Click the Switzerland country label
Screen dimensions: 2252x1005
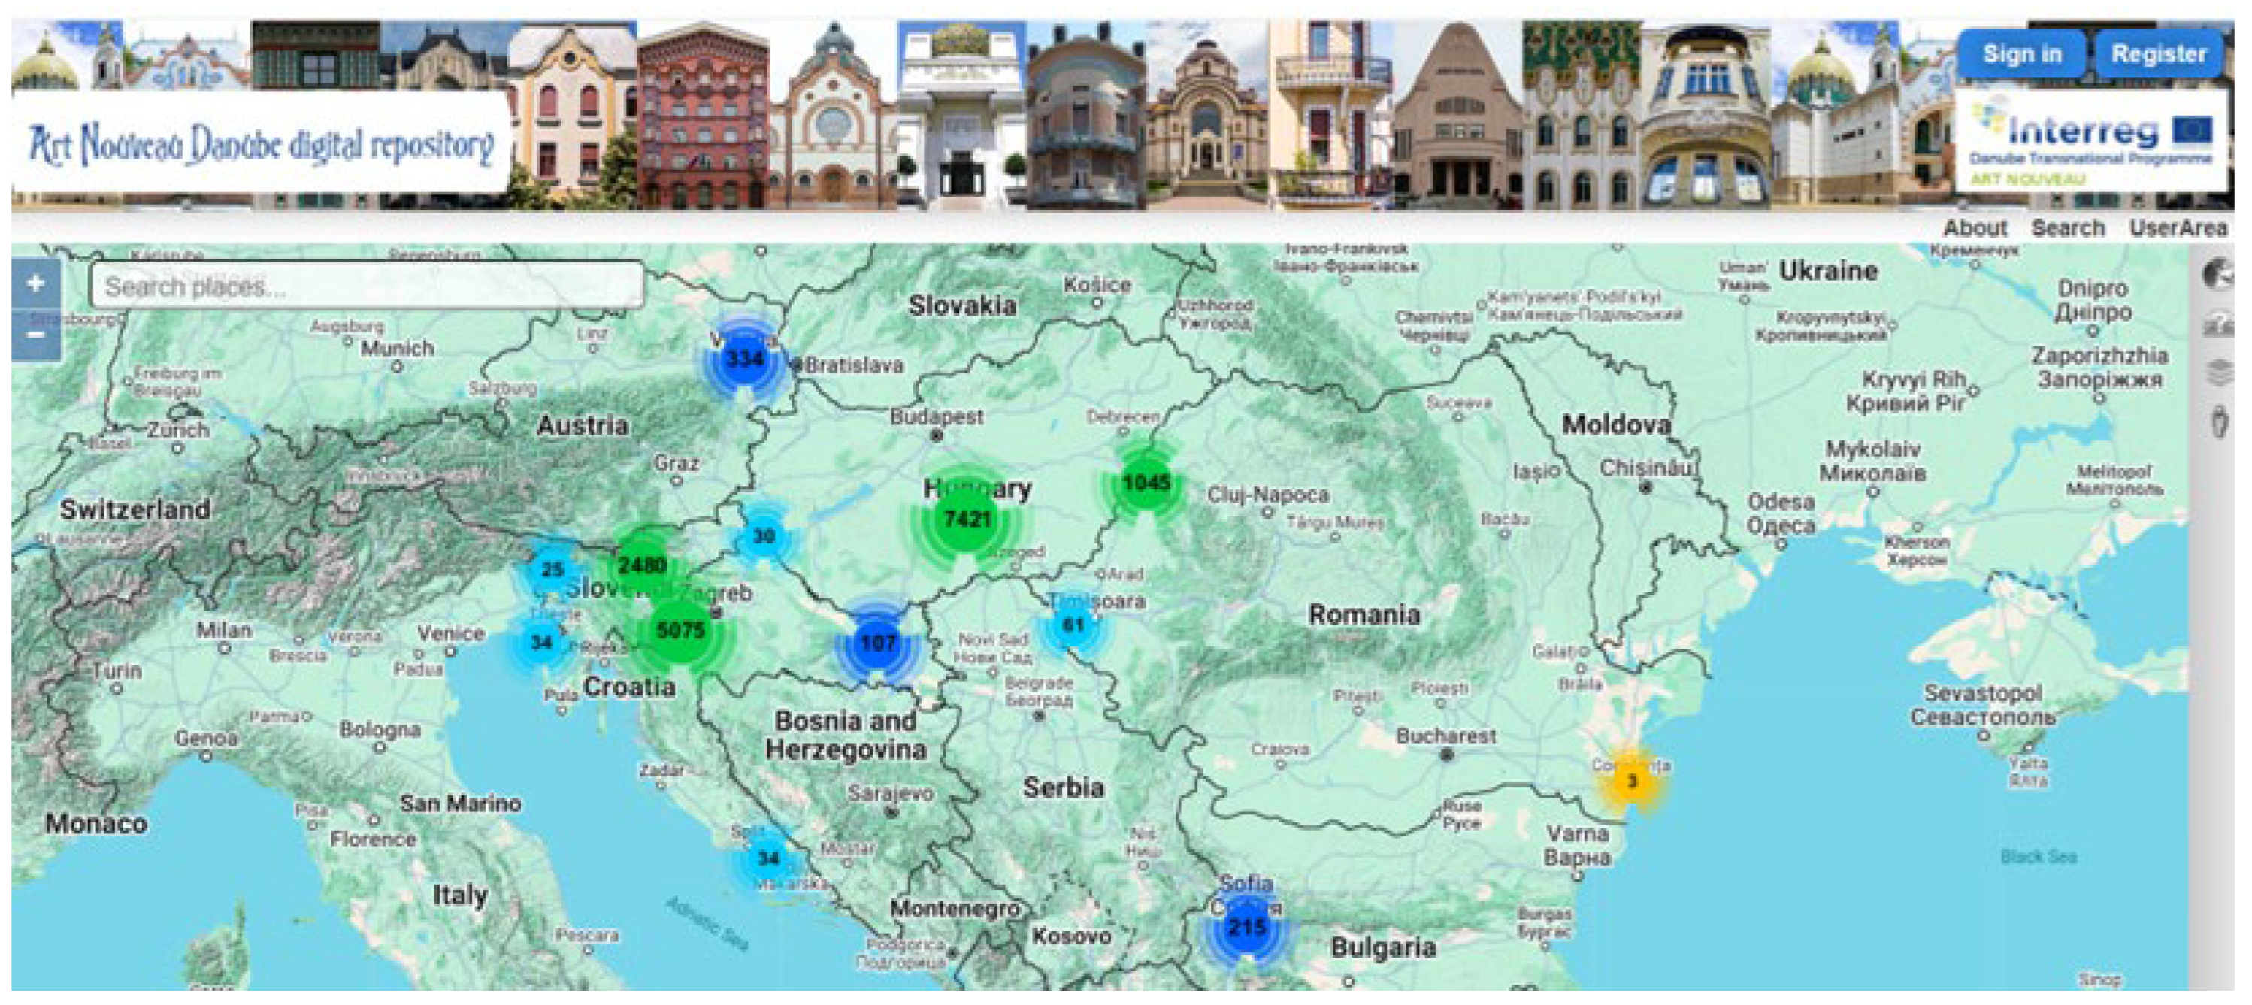tap(135, 510)
